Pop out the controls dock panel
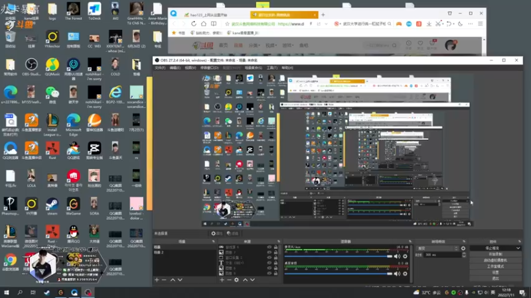The image size is (531, 298). point(520,241)
